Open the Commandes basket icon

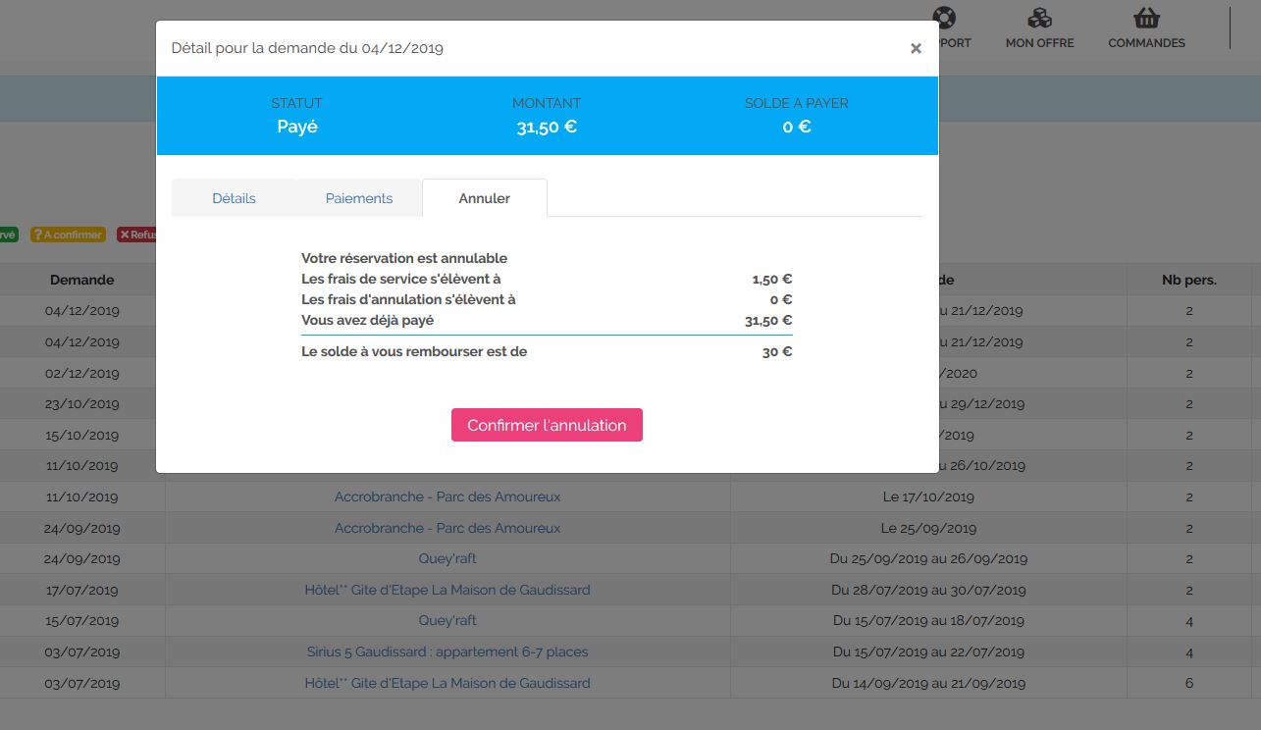click(x=1146, y=19)
